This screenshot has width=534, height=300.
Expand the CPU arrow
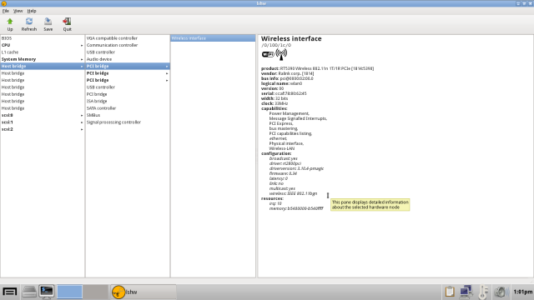click(x=82, y=45)
